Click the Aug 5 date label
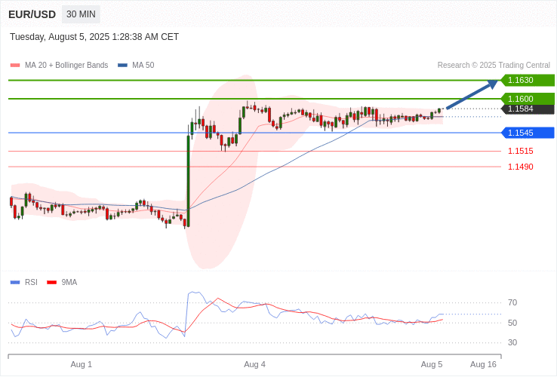This screenshot has width=557, height=377. pos(432,365)
